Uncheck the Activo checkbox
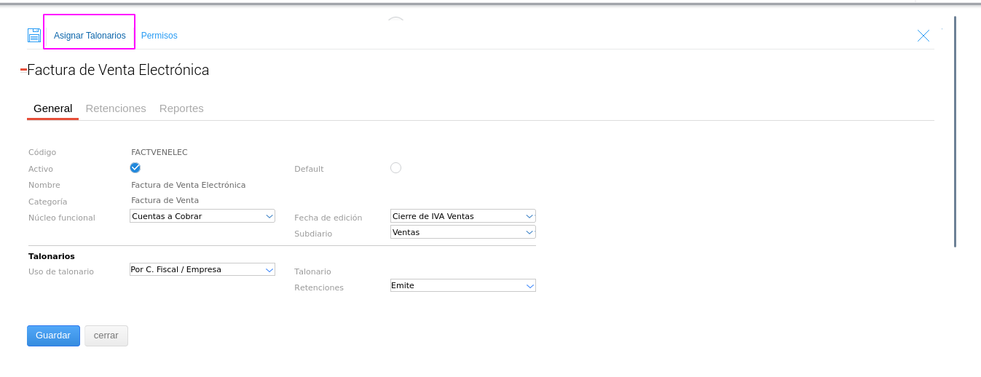 click(x=135, y=167)
